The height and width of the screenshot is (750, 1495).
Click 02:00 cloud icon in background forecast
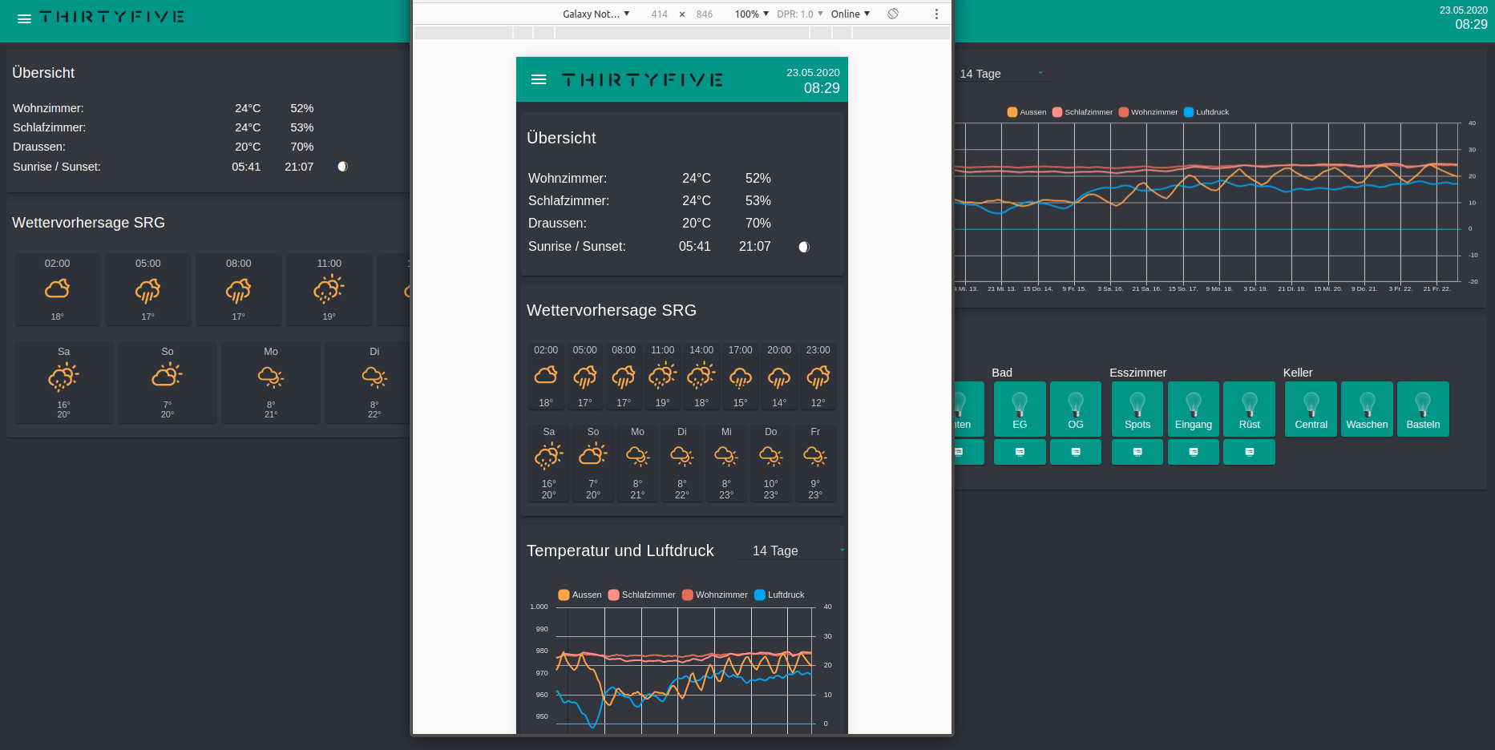(57, 288)
